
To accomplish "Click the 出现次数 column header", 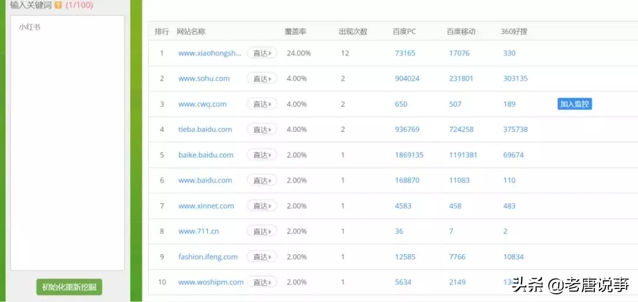I will pyautogui.click(x=353, y=32).
